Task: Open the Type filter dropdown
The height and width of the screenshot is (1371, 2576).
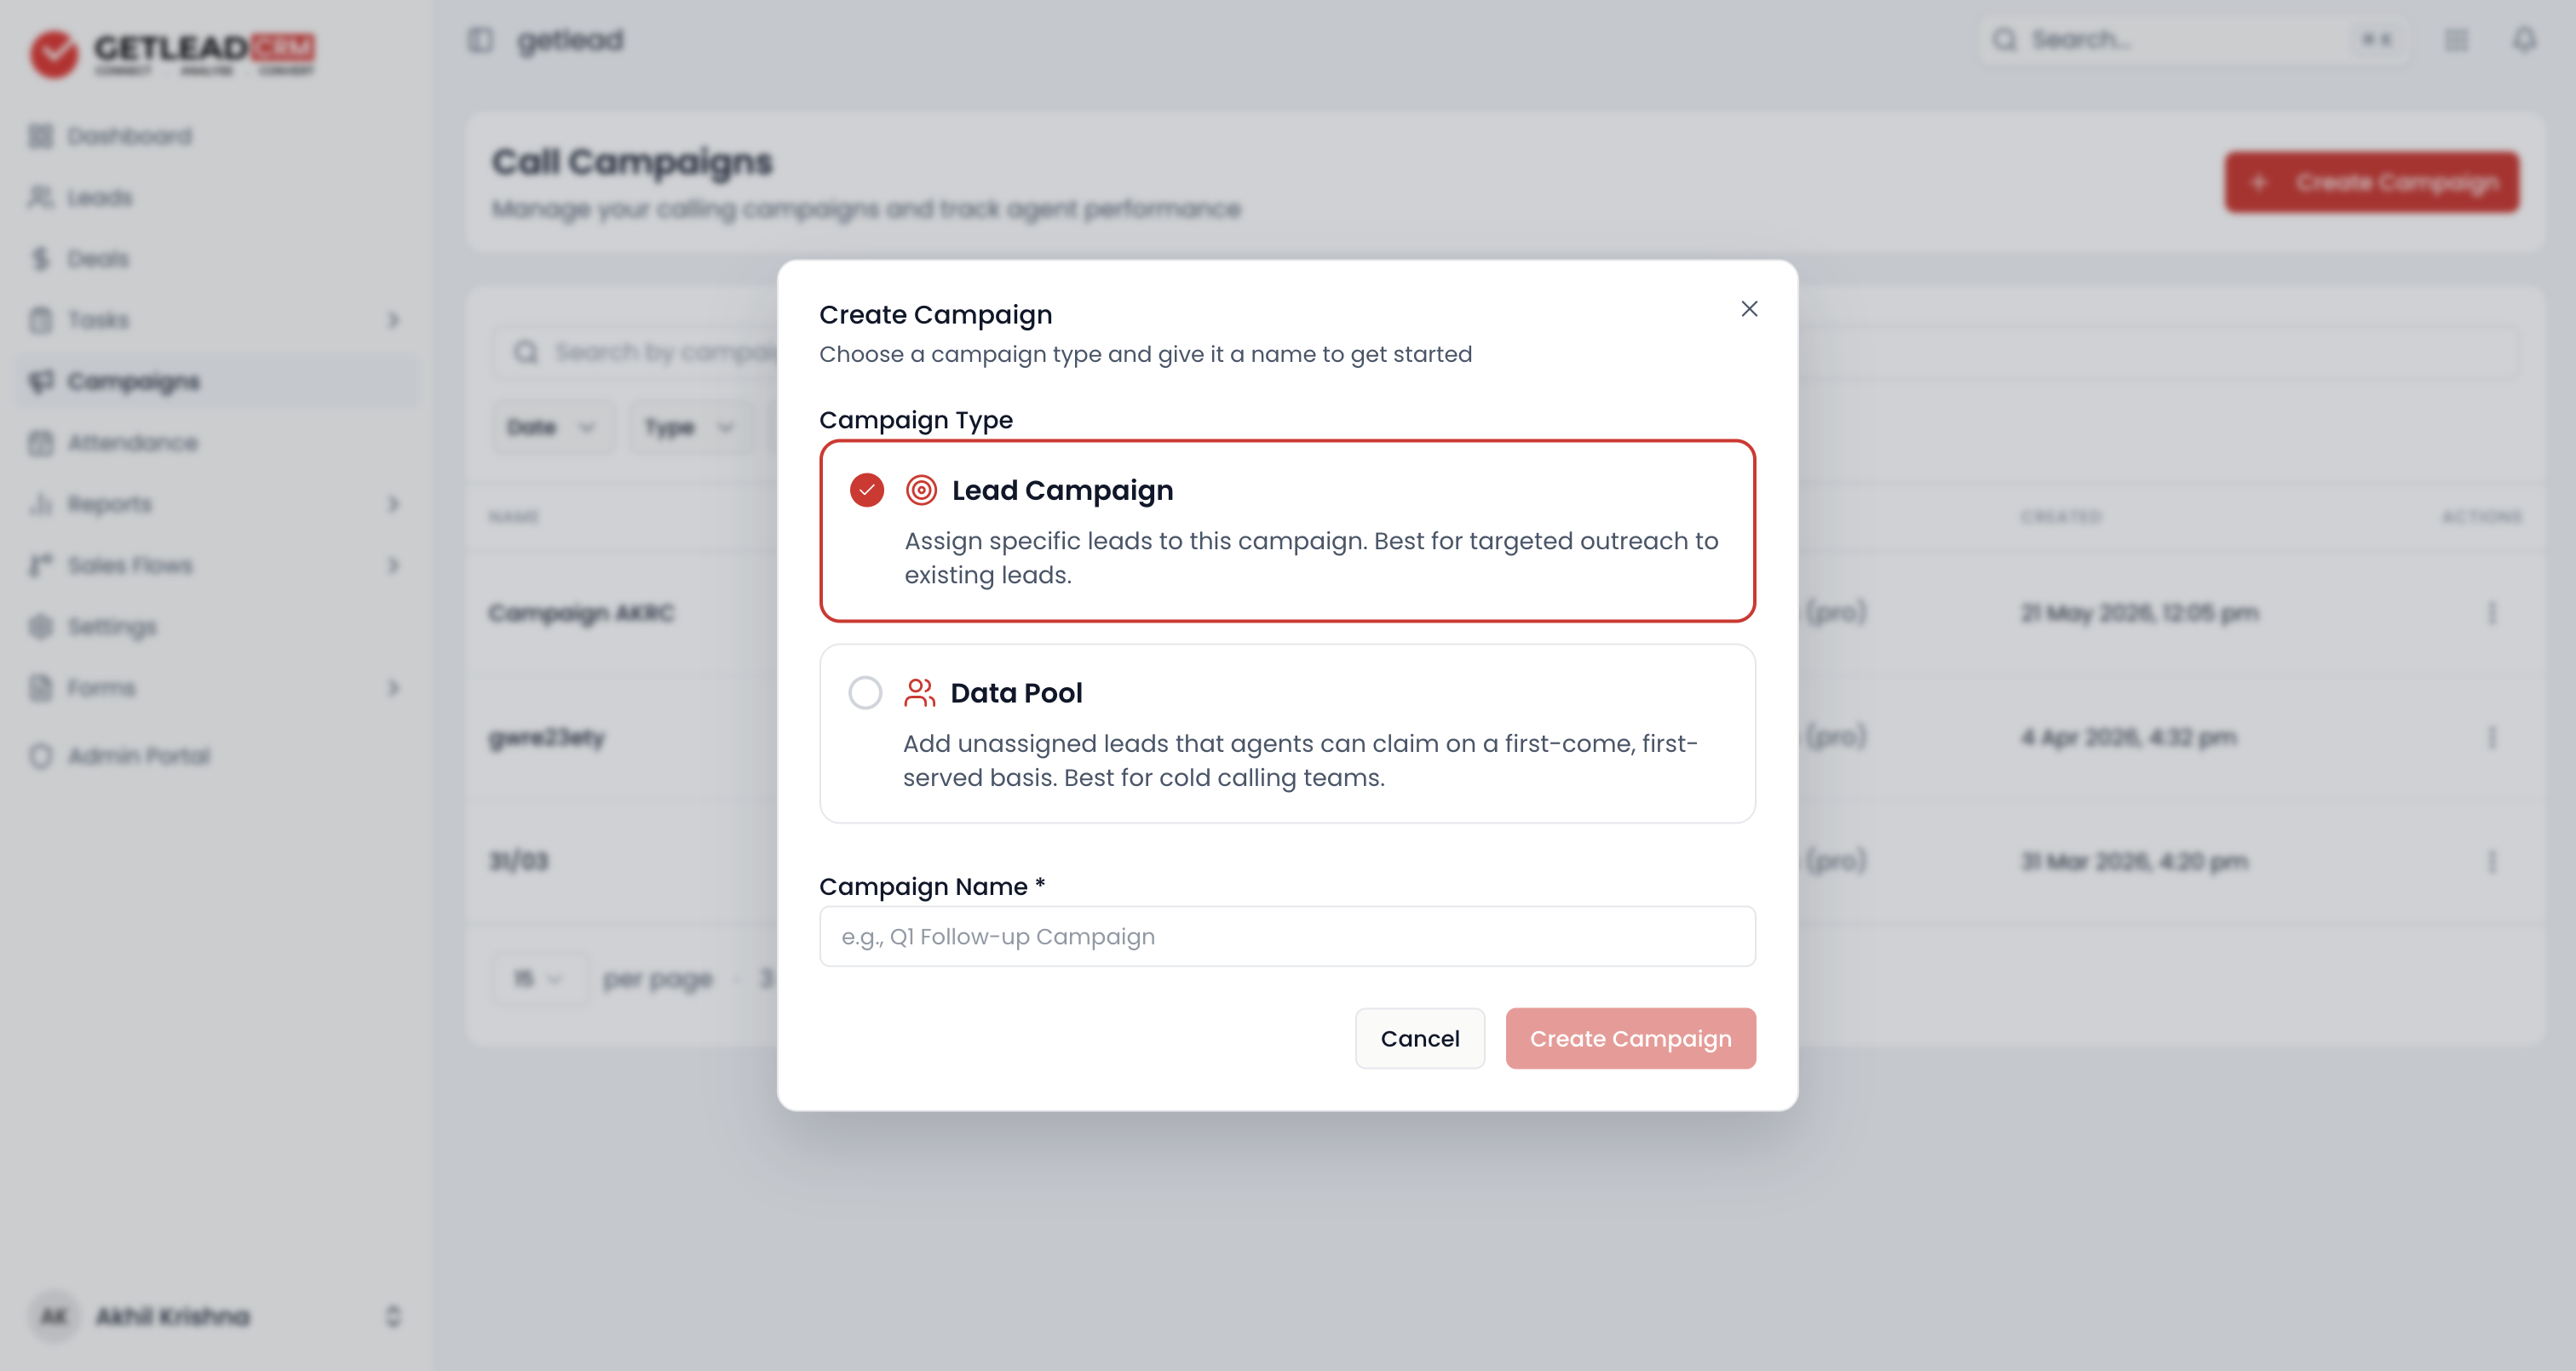Action: click(690, 427)
